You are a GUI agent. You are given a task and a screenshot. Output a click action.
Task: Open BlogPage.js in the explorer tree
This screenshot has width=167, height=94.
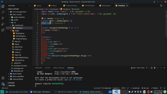pos(19,33)
